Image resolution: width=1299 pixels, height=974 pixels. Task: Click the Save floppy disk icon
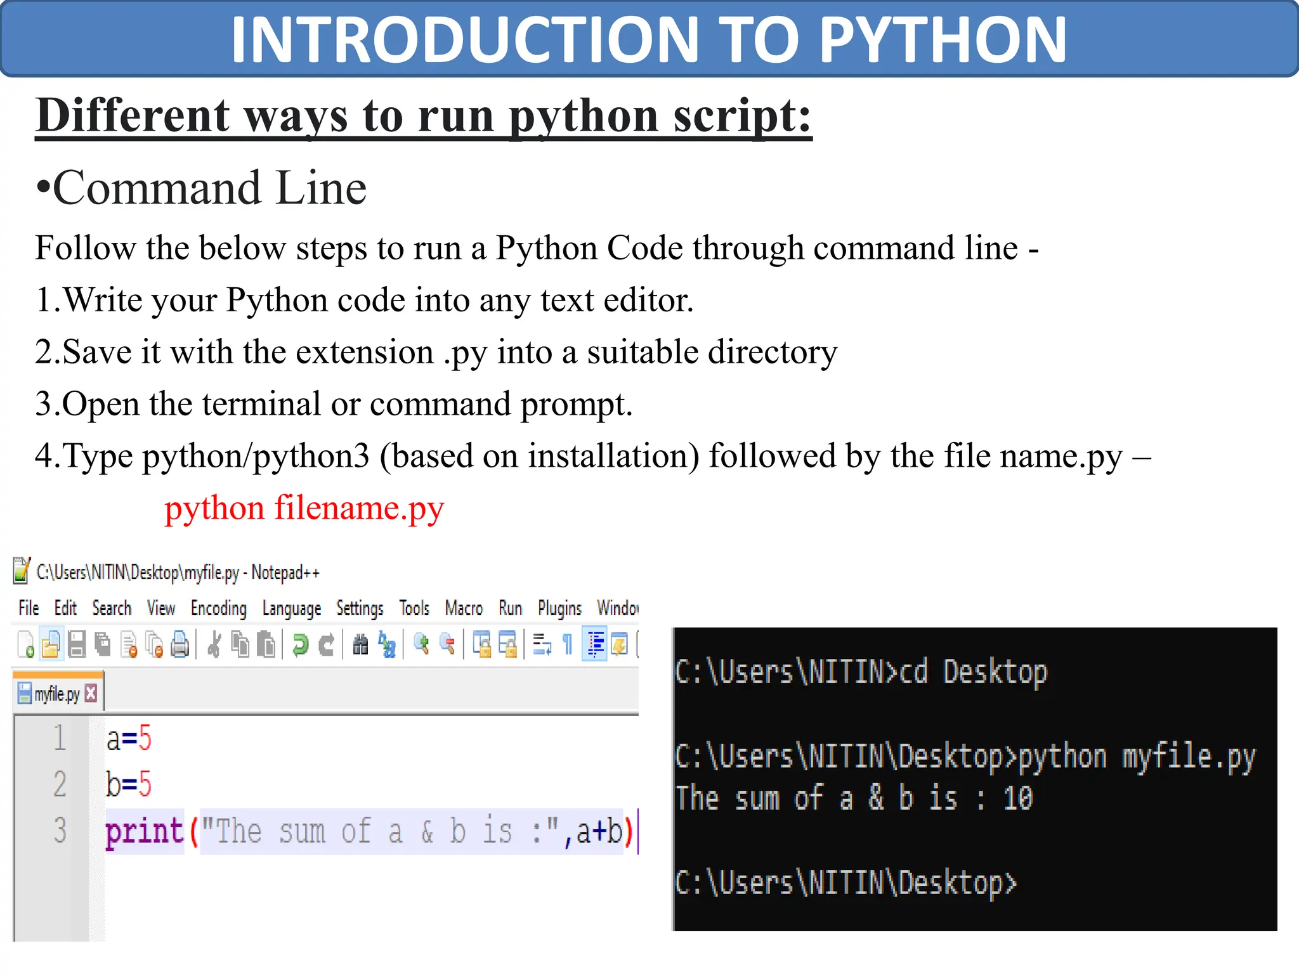[x=77, y=645]
